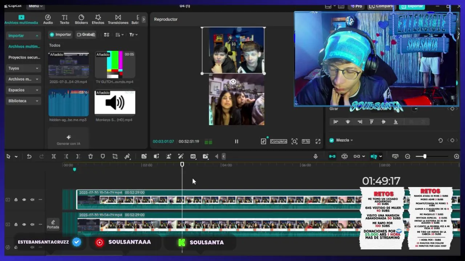
Task: Lock the top video track
Action: (16, 200)
